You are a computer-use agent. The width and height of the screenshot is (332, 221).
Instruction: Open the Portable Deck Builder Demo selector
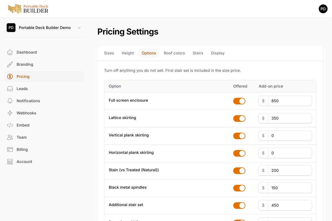tap(44, 28)
